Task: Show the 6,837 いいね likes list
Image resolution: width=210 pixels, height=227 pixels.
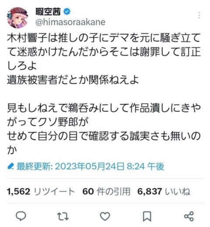Action: tap(164, 191)
